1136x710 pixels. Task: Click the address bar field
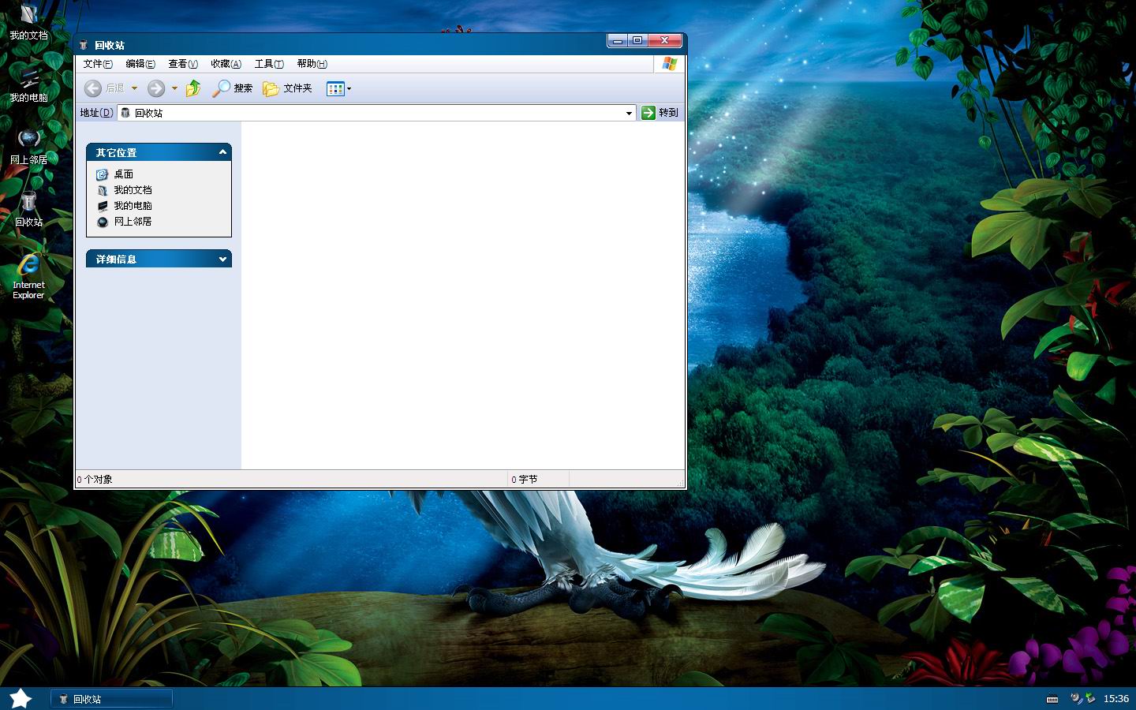pyautogui.click(x=376, y=113)
